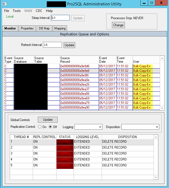Click the Refresh Interval input field
This screenshot has width=169, height=188.
click(x=52, y=45)
